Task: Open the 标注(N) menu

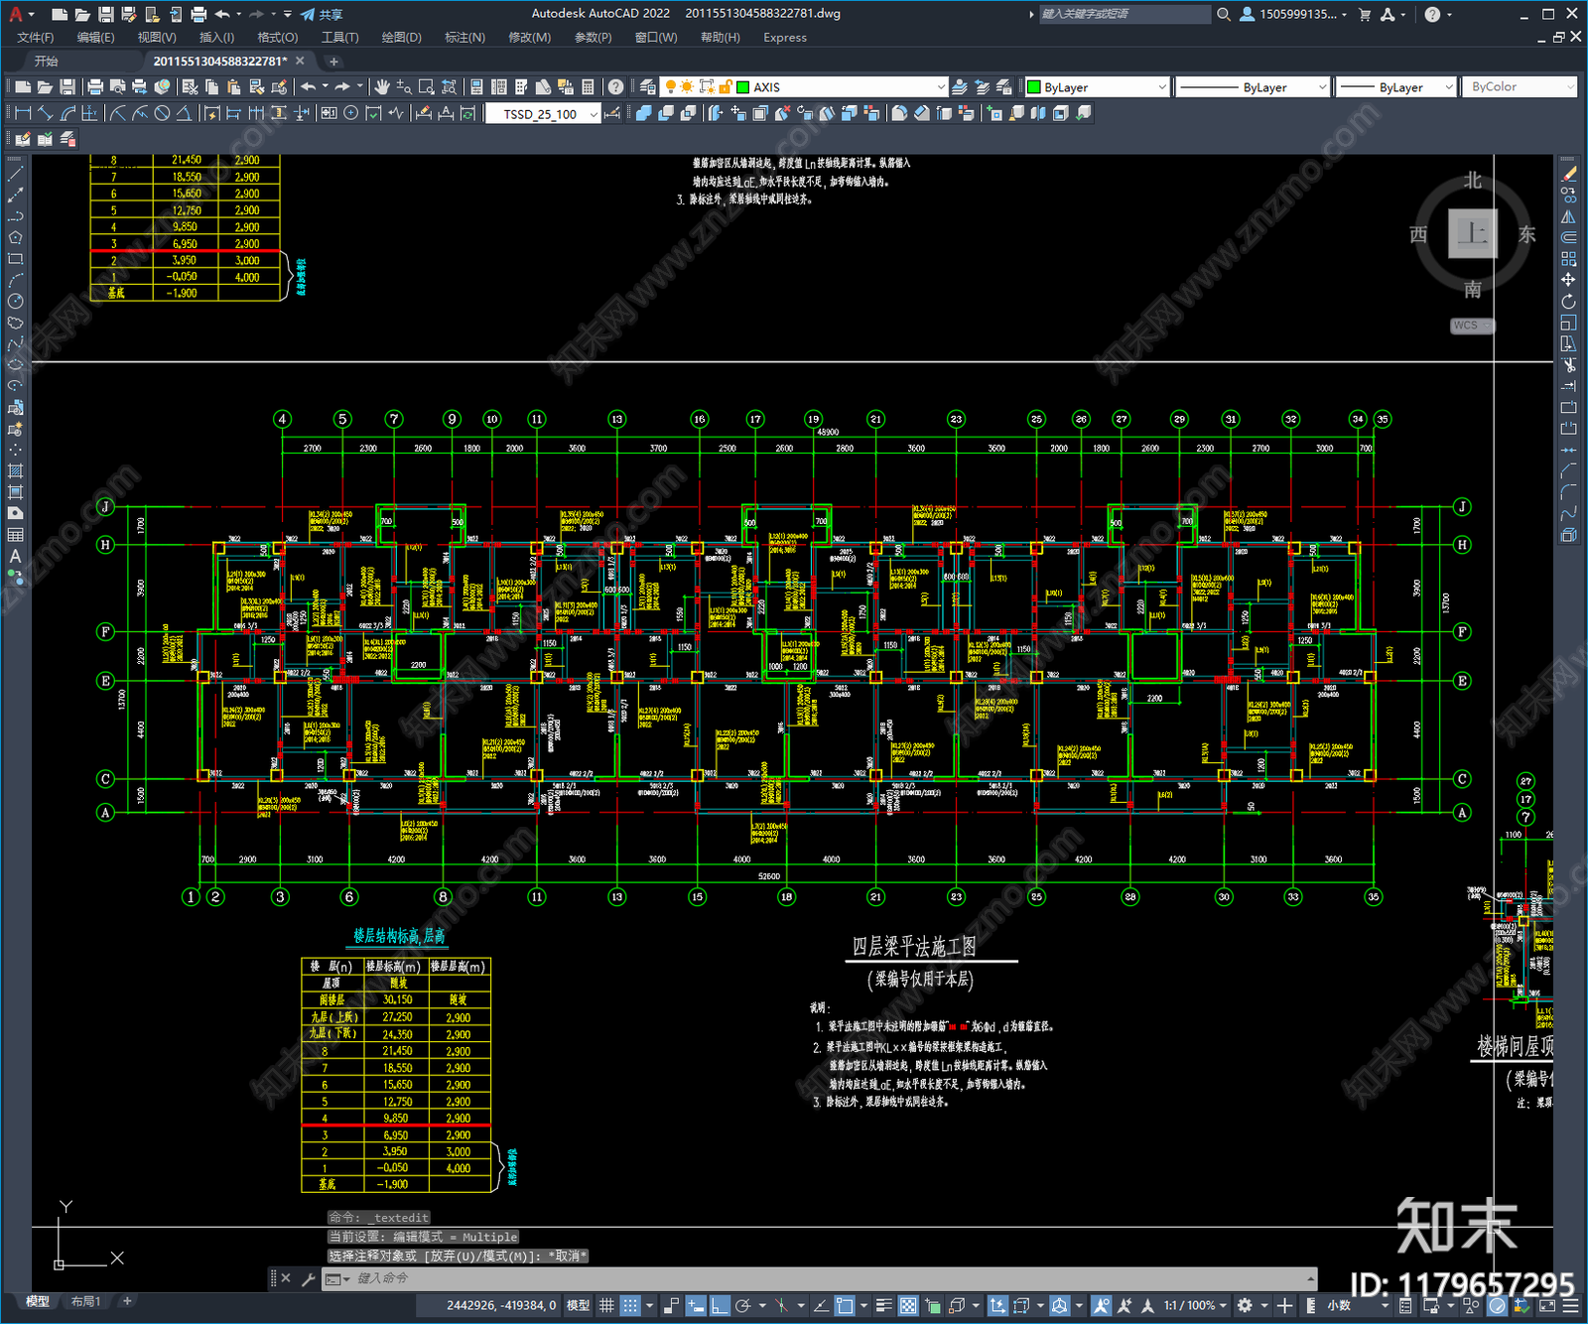Action: tap(464, 37)
